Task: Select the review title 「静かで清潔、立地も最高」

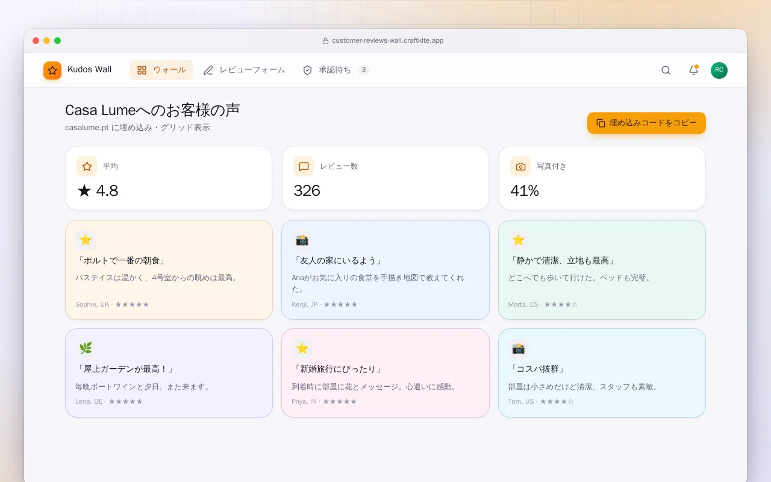Action: tap(563, 261)
